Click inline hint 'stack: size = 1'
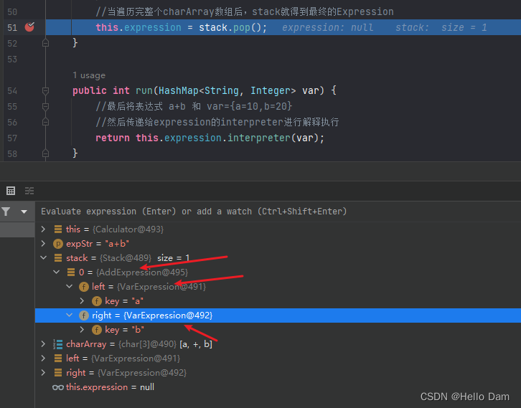The image size is (521, 408). click(x=441, y=27)
